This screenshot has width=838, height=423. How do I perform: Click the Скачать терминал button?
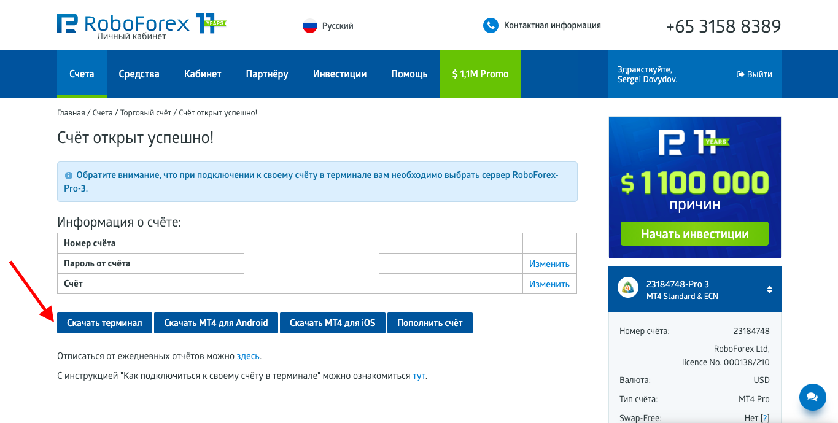coord(104,323)
